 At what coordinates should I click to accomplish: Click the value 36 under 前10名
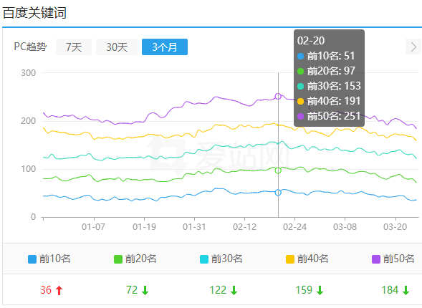tap(46, 290)
